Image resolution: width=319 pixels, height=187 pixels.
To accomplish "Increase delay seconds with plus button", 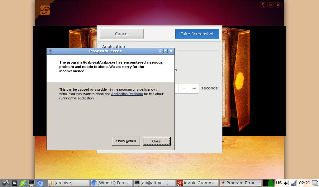I will point(194,88).
